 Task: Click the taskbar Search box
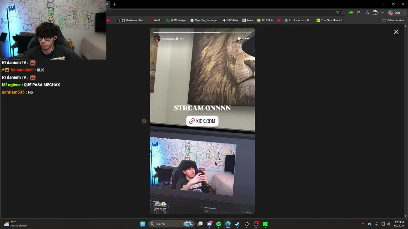click(x=171, y=224)
